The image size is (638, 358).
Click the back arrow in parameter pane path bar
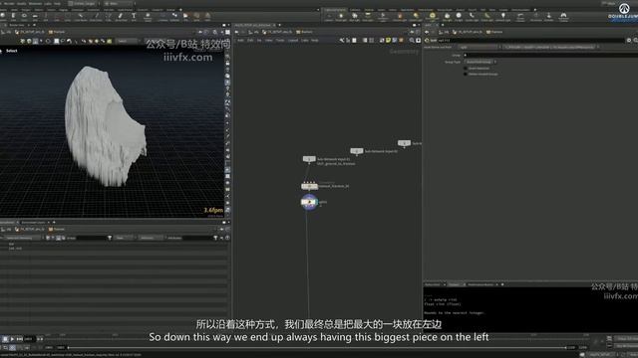coord(428,32)
